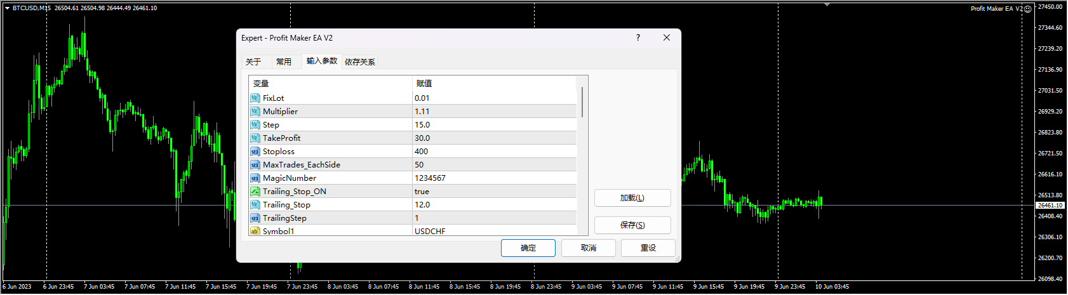This screenshot has width=1068, height=295.
Task: Click the Trailing_Stop_ON boolean icon
Action: pos(255,192)
